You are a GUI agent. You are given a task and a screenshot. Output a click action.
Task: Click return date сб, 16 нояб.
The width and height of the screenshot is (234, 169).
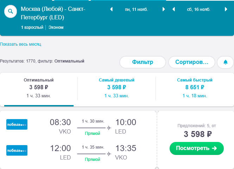198,9
